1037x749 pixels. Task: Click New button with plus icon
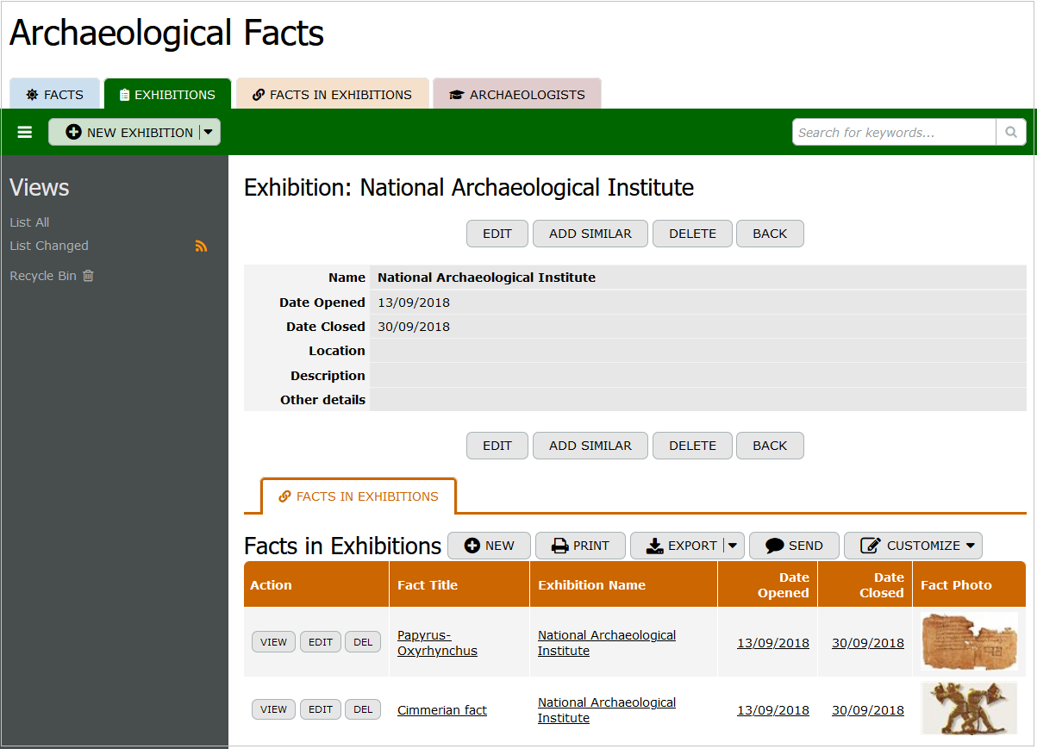[x=489, y=546]
